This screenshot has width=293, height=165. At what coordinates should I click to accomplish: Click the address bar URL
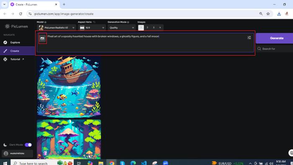pos(64,14)
